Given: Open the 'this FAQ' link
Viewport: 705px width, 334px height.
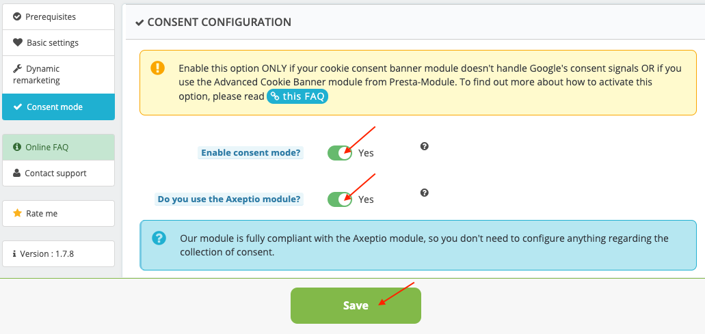Looking at the screenshot, I should tap(297, 96).
